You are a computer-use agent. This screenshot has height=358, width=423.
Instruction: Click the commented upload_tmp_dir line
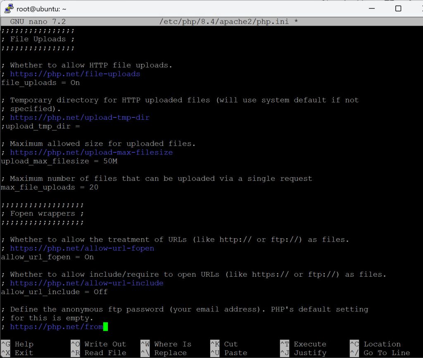[x=40, y=126]
